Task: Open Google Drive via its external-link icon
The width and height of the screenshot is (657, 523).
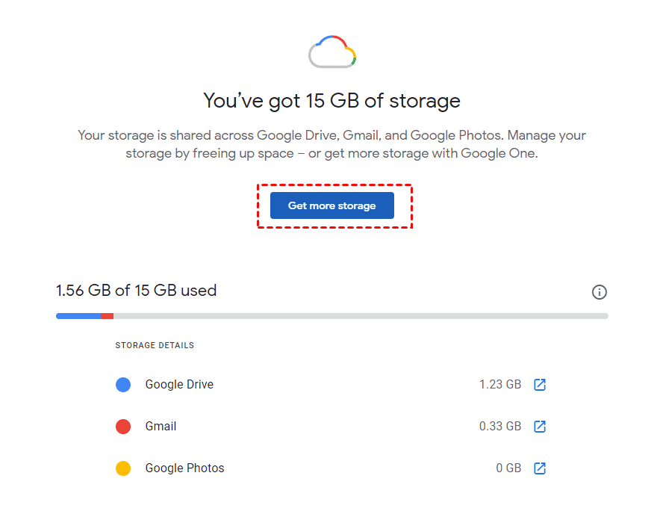Action: click(x=540, y=385)
